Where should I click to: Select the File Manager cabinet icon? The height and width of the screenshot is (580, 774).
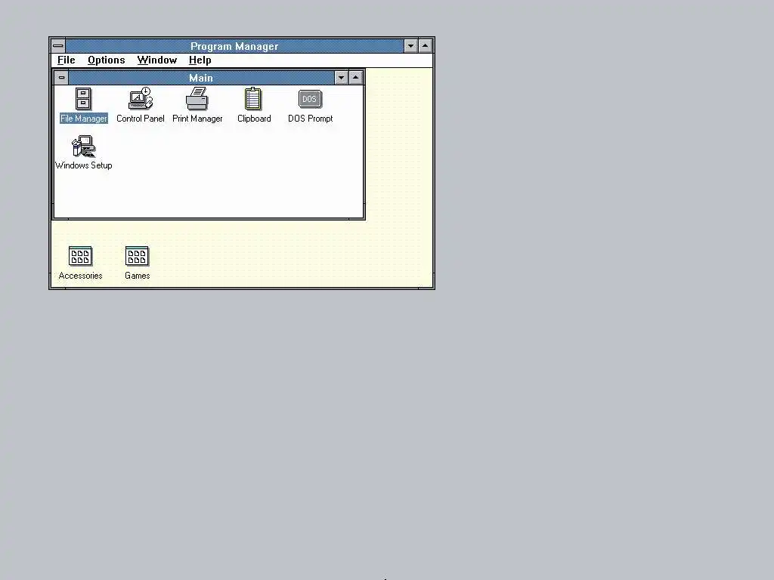pyautogui.click(x=83, y=99)
